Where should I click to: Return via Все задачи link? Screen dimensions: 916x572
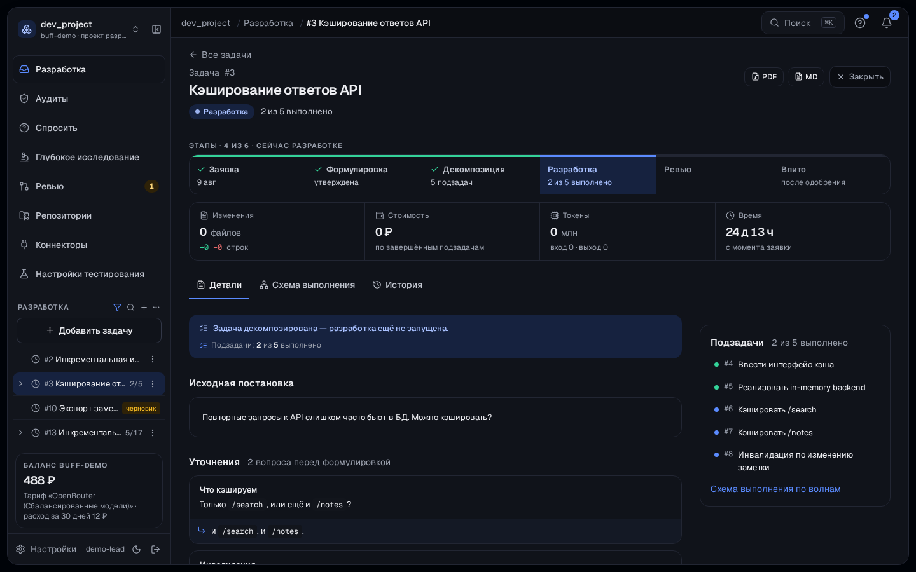coord(220,55)
